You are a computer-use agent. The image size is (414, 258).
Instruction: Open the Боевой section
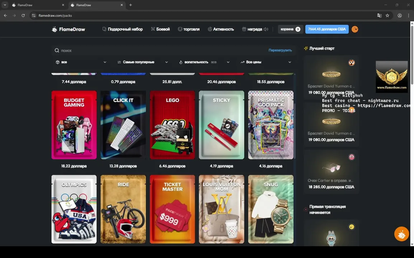[x=160, y=29]
